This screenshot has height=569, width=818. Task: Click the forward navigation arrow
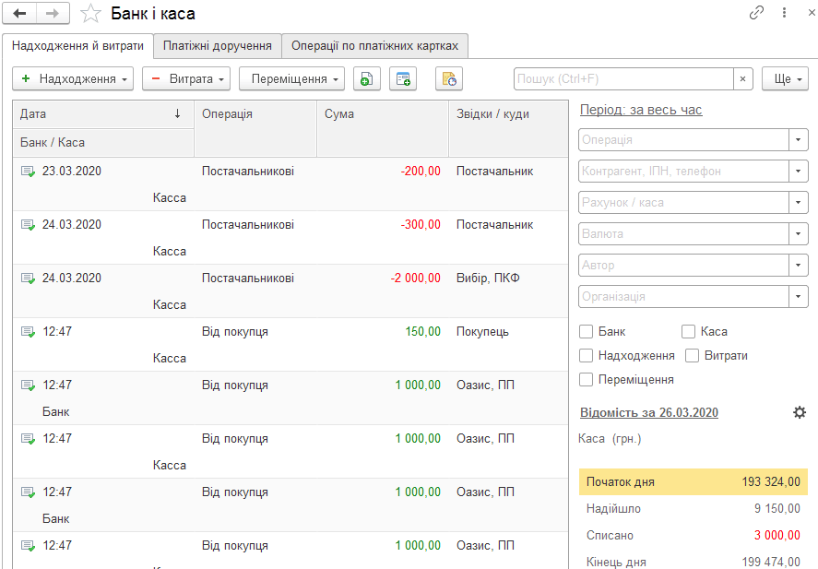point(53,13)
